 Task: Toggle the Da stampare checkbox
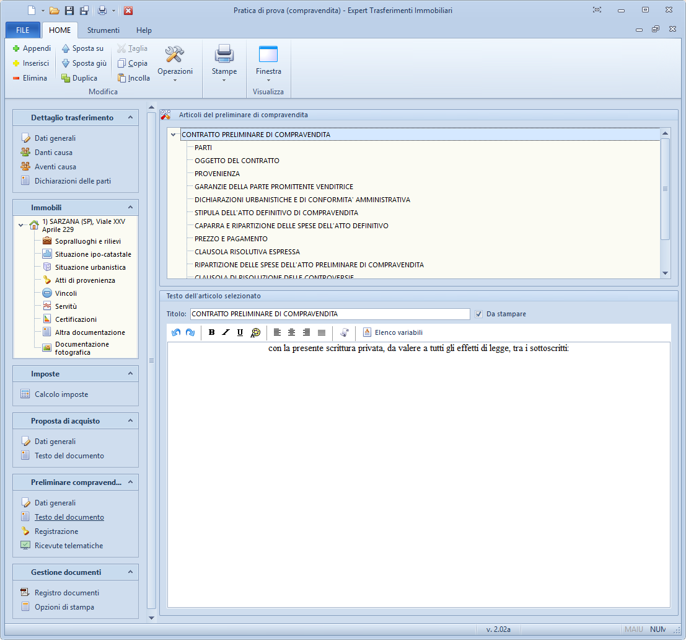point(478,314)
